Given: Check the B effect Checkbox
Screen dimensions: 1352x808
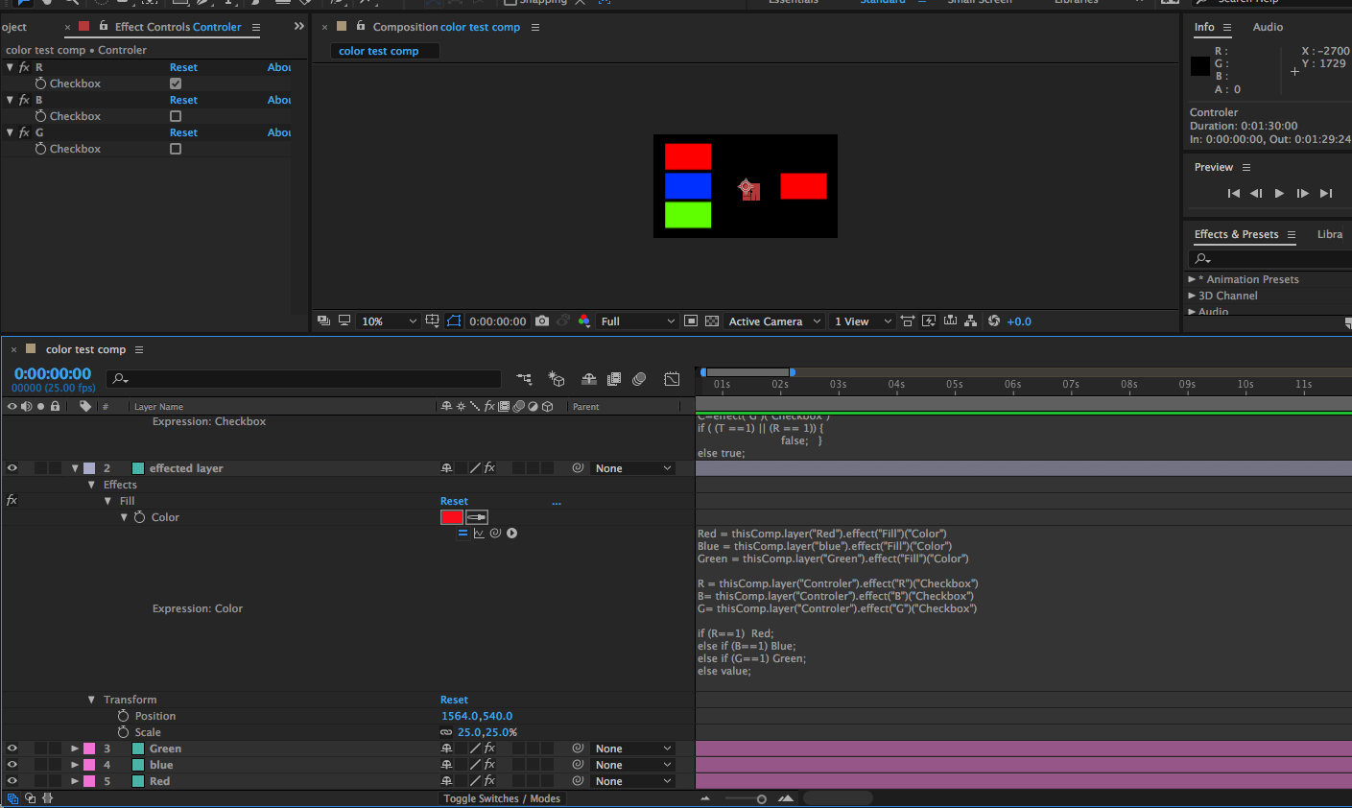Looking at the screenshot, I should pyautogui.click(x=176, y=116).
